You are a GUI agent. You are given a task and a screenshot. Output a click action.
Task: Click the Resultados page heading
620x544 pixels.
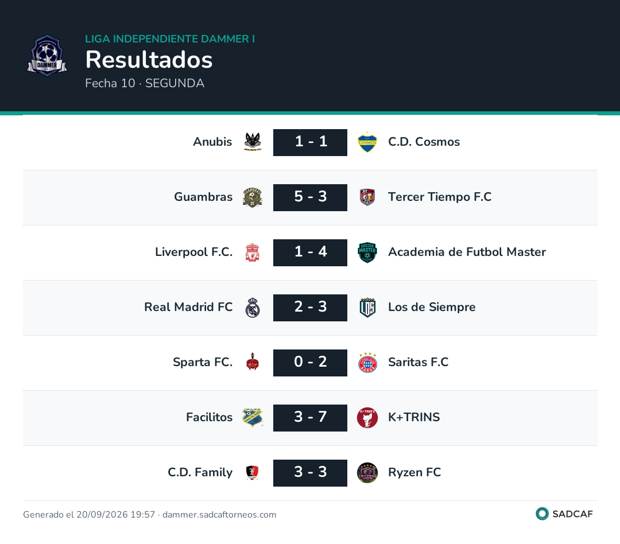(149, 60)
